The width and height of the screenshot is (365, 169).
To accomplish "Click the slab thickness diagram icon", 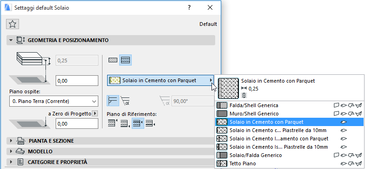I will (33, 59).
